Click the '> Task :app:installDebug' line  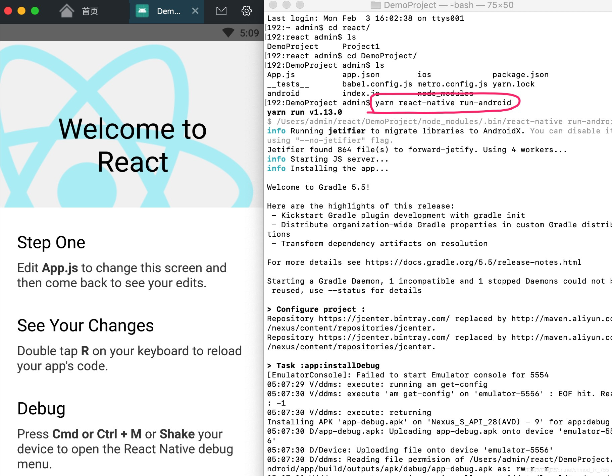(x=323, y=365)
